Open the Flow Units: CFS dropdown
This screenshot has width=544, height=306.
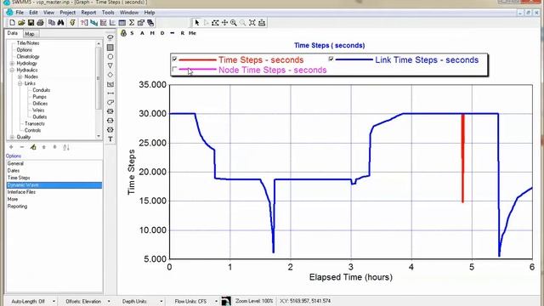(216, 301)
